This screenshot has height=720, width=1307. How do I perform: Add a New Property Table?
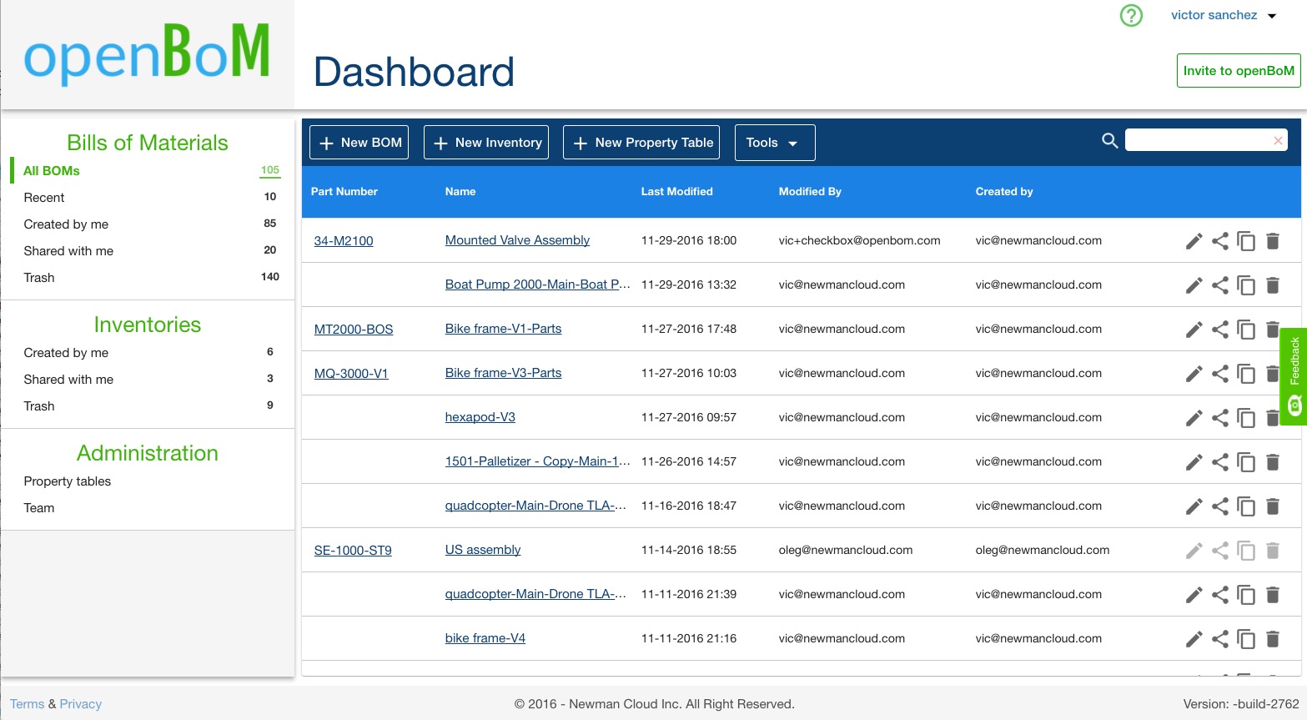pyautogui.click(x=642, y=143)
